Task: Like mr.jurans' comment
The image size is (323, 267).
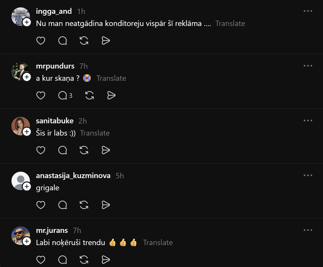Action: [41, 260]
